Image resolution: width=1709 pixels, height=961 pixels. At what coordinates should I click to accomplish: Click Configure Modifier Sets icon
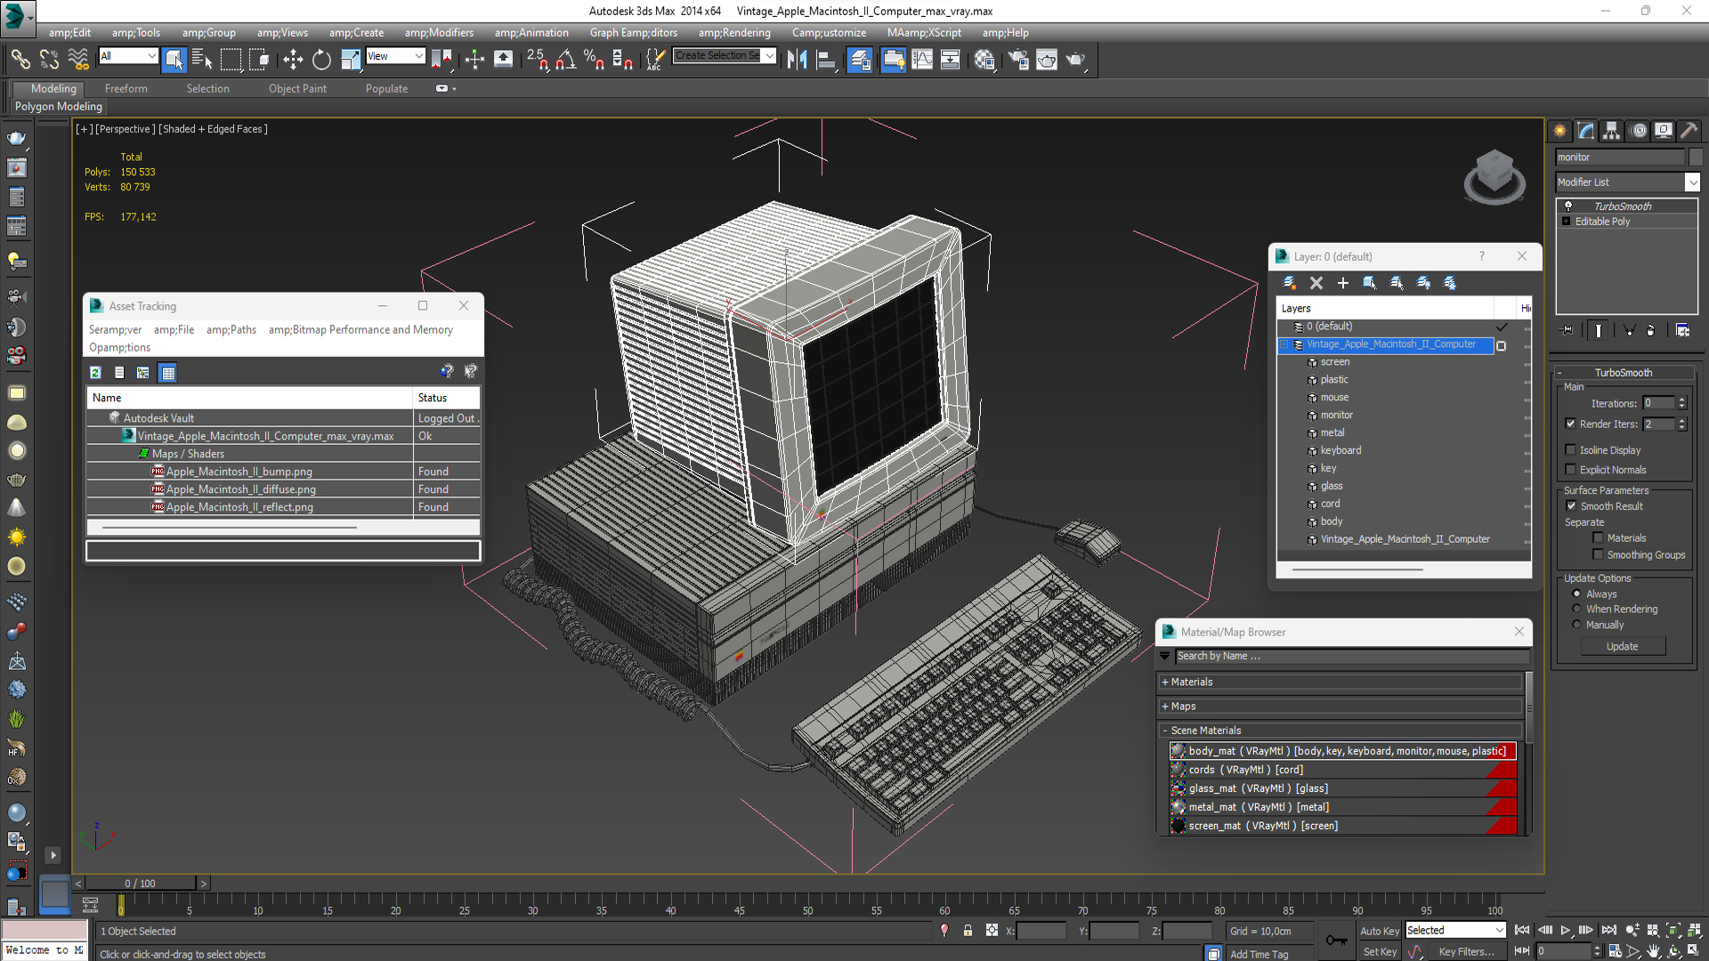point(1682,330)
